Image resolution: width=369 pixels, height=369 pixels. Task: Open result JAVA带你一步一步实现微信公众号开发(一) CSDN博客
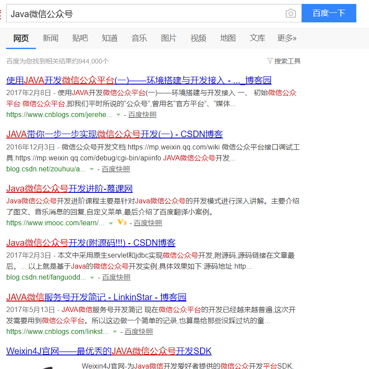(x=114, y=134)
